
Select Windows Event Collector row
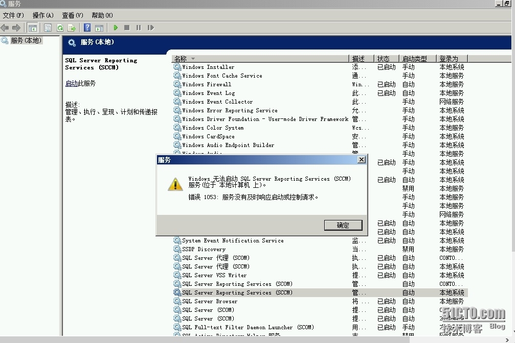(x=320, y=102)
